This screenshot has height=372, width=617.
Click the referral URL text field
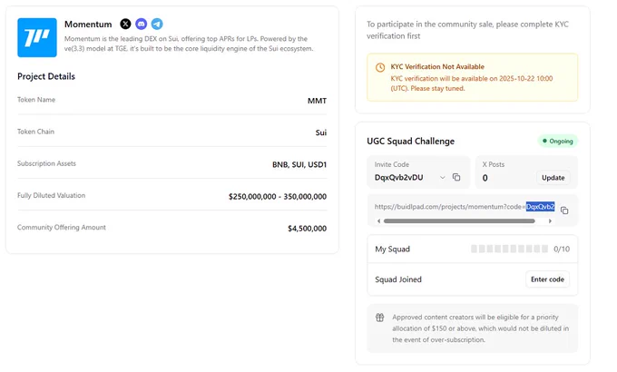pyautogui.click(x=465, y=207)
